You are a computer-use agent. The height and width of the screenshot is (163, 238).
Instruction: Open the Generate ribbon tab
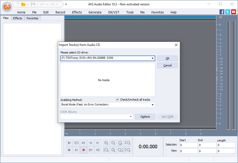tap(95, 12)
